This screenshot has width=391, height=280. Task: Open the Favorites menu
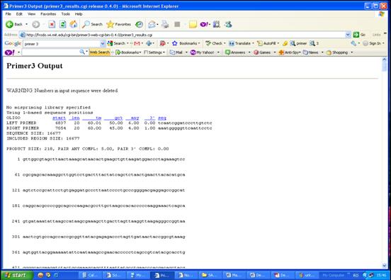tap(48, 14)
